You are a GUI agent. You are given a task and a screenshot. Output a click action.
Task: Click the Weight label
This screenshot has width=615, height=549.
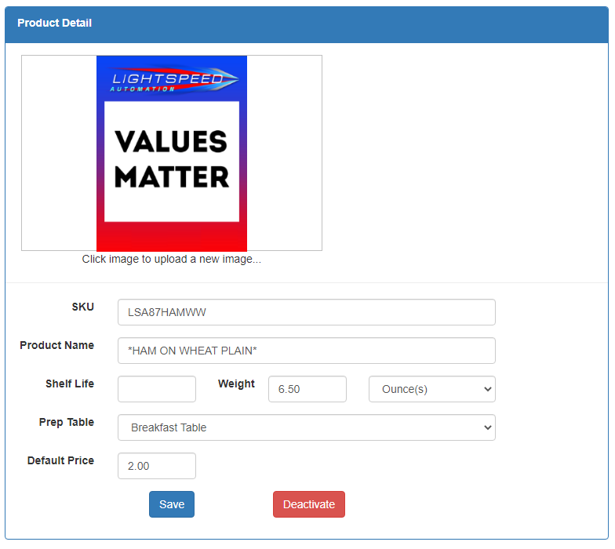click(236, 384)
